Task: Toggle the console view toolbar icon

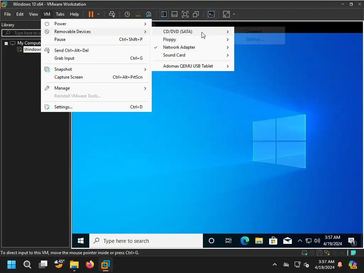Action: click(211, 14)
